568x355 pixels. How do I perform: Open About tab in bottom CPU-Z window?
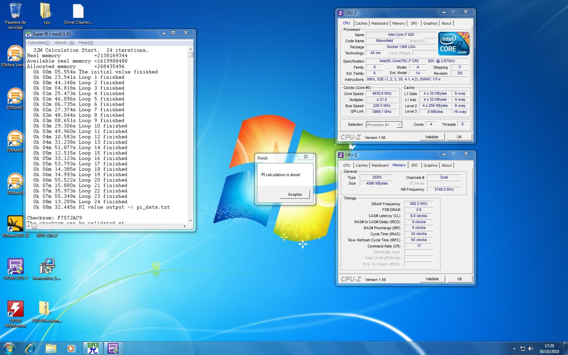[x=447, y=165]
